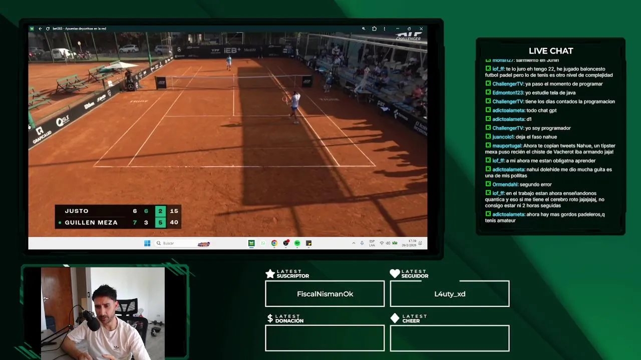Click the Buscar taskbar search field
This screenshot has width=641, height=360.
pyautogui.click(x=183, y=243)
